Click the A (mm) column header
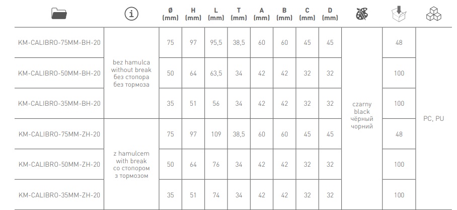This screenshot has width=457, height=210. pos(261,14)
